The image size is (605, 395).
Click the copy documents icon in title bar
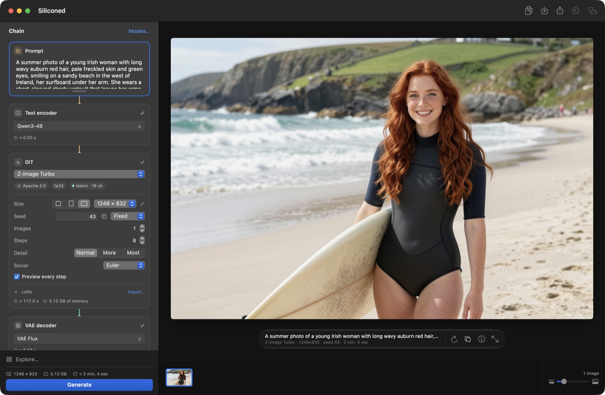[529, 11]
